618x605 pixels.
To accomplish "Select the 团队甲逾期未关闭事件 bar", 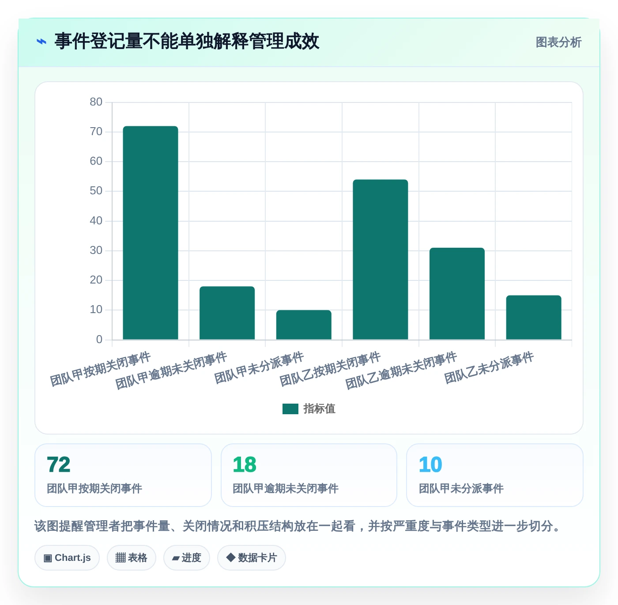I will click(227, 313).
